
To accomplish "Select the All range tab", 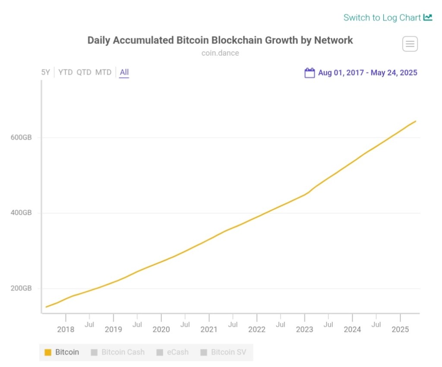I will pyautogui.click(x=124, y=72).
